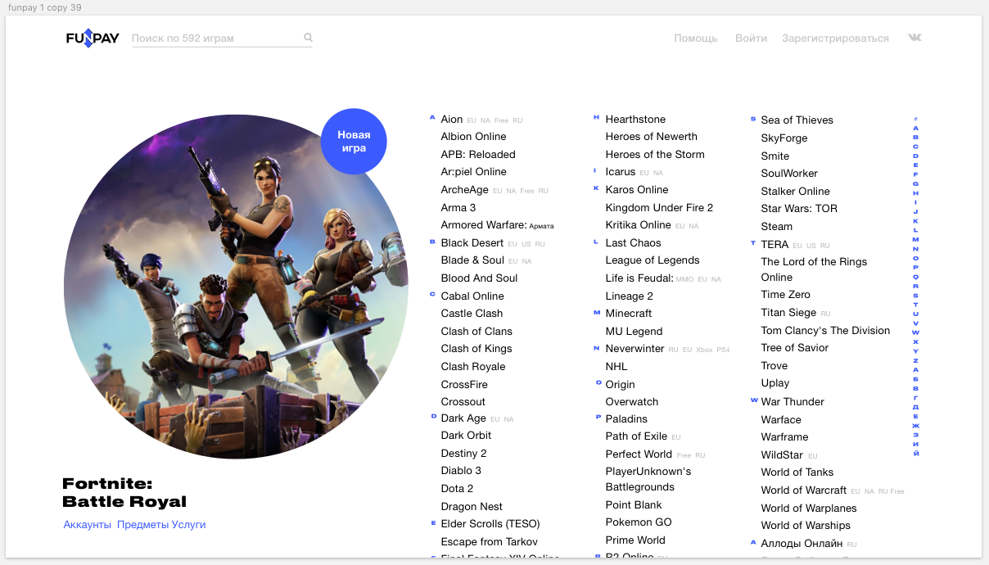Type in the game search field
The width and height of the screenshot is (989, 565).
213,38
